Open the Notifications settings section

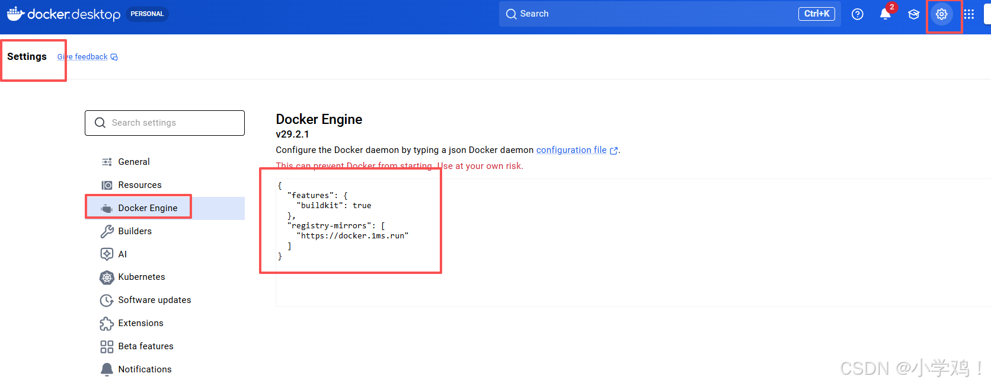click(x=165, y=369)
